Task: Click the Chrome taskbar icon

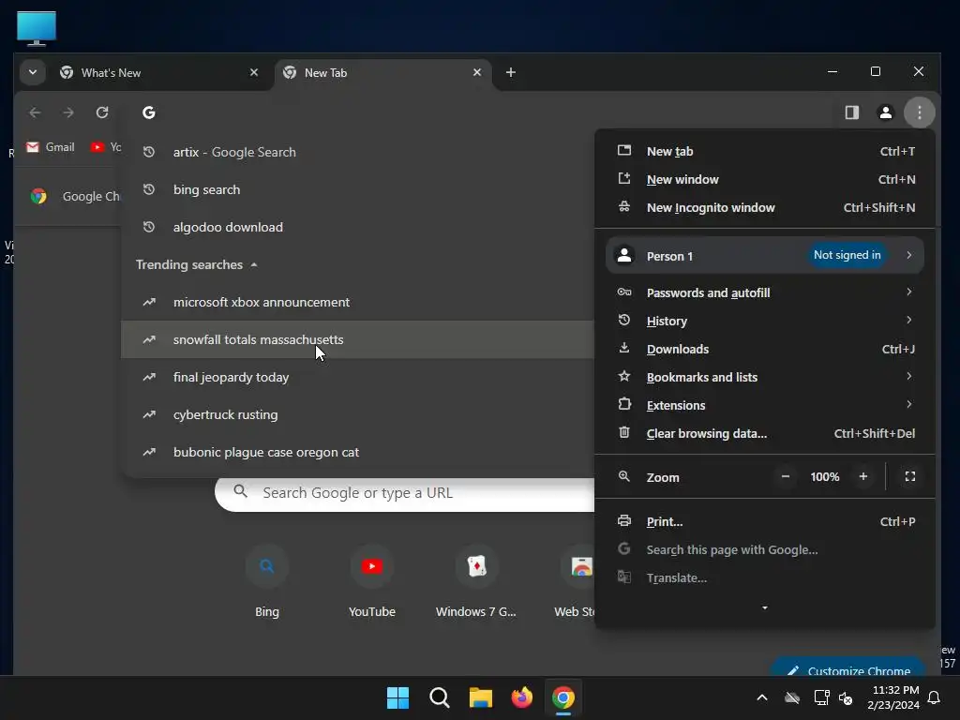Action: (563, 697)
